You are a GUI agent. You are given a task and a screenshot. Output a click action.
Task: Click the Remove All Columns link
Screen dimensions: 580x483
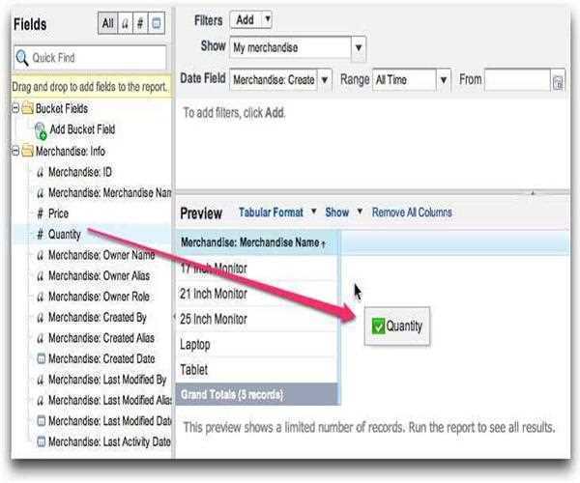(x=412, y=213)
